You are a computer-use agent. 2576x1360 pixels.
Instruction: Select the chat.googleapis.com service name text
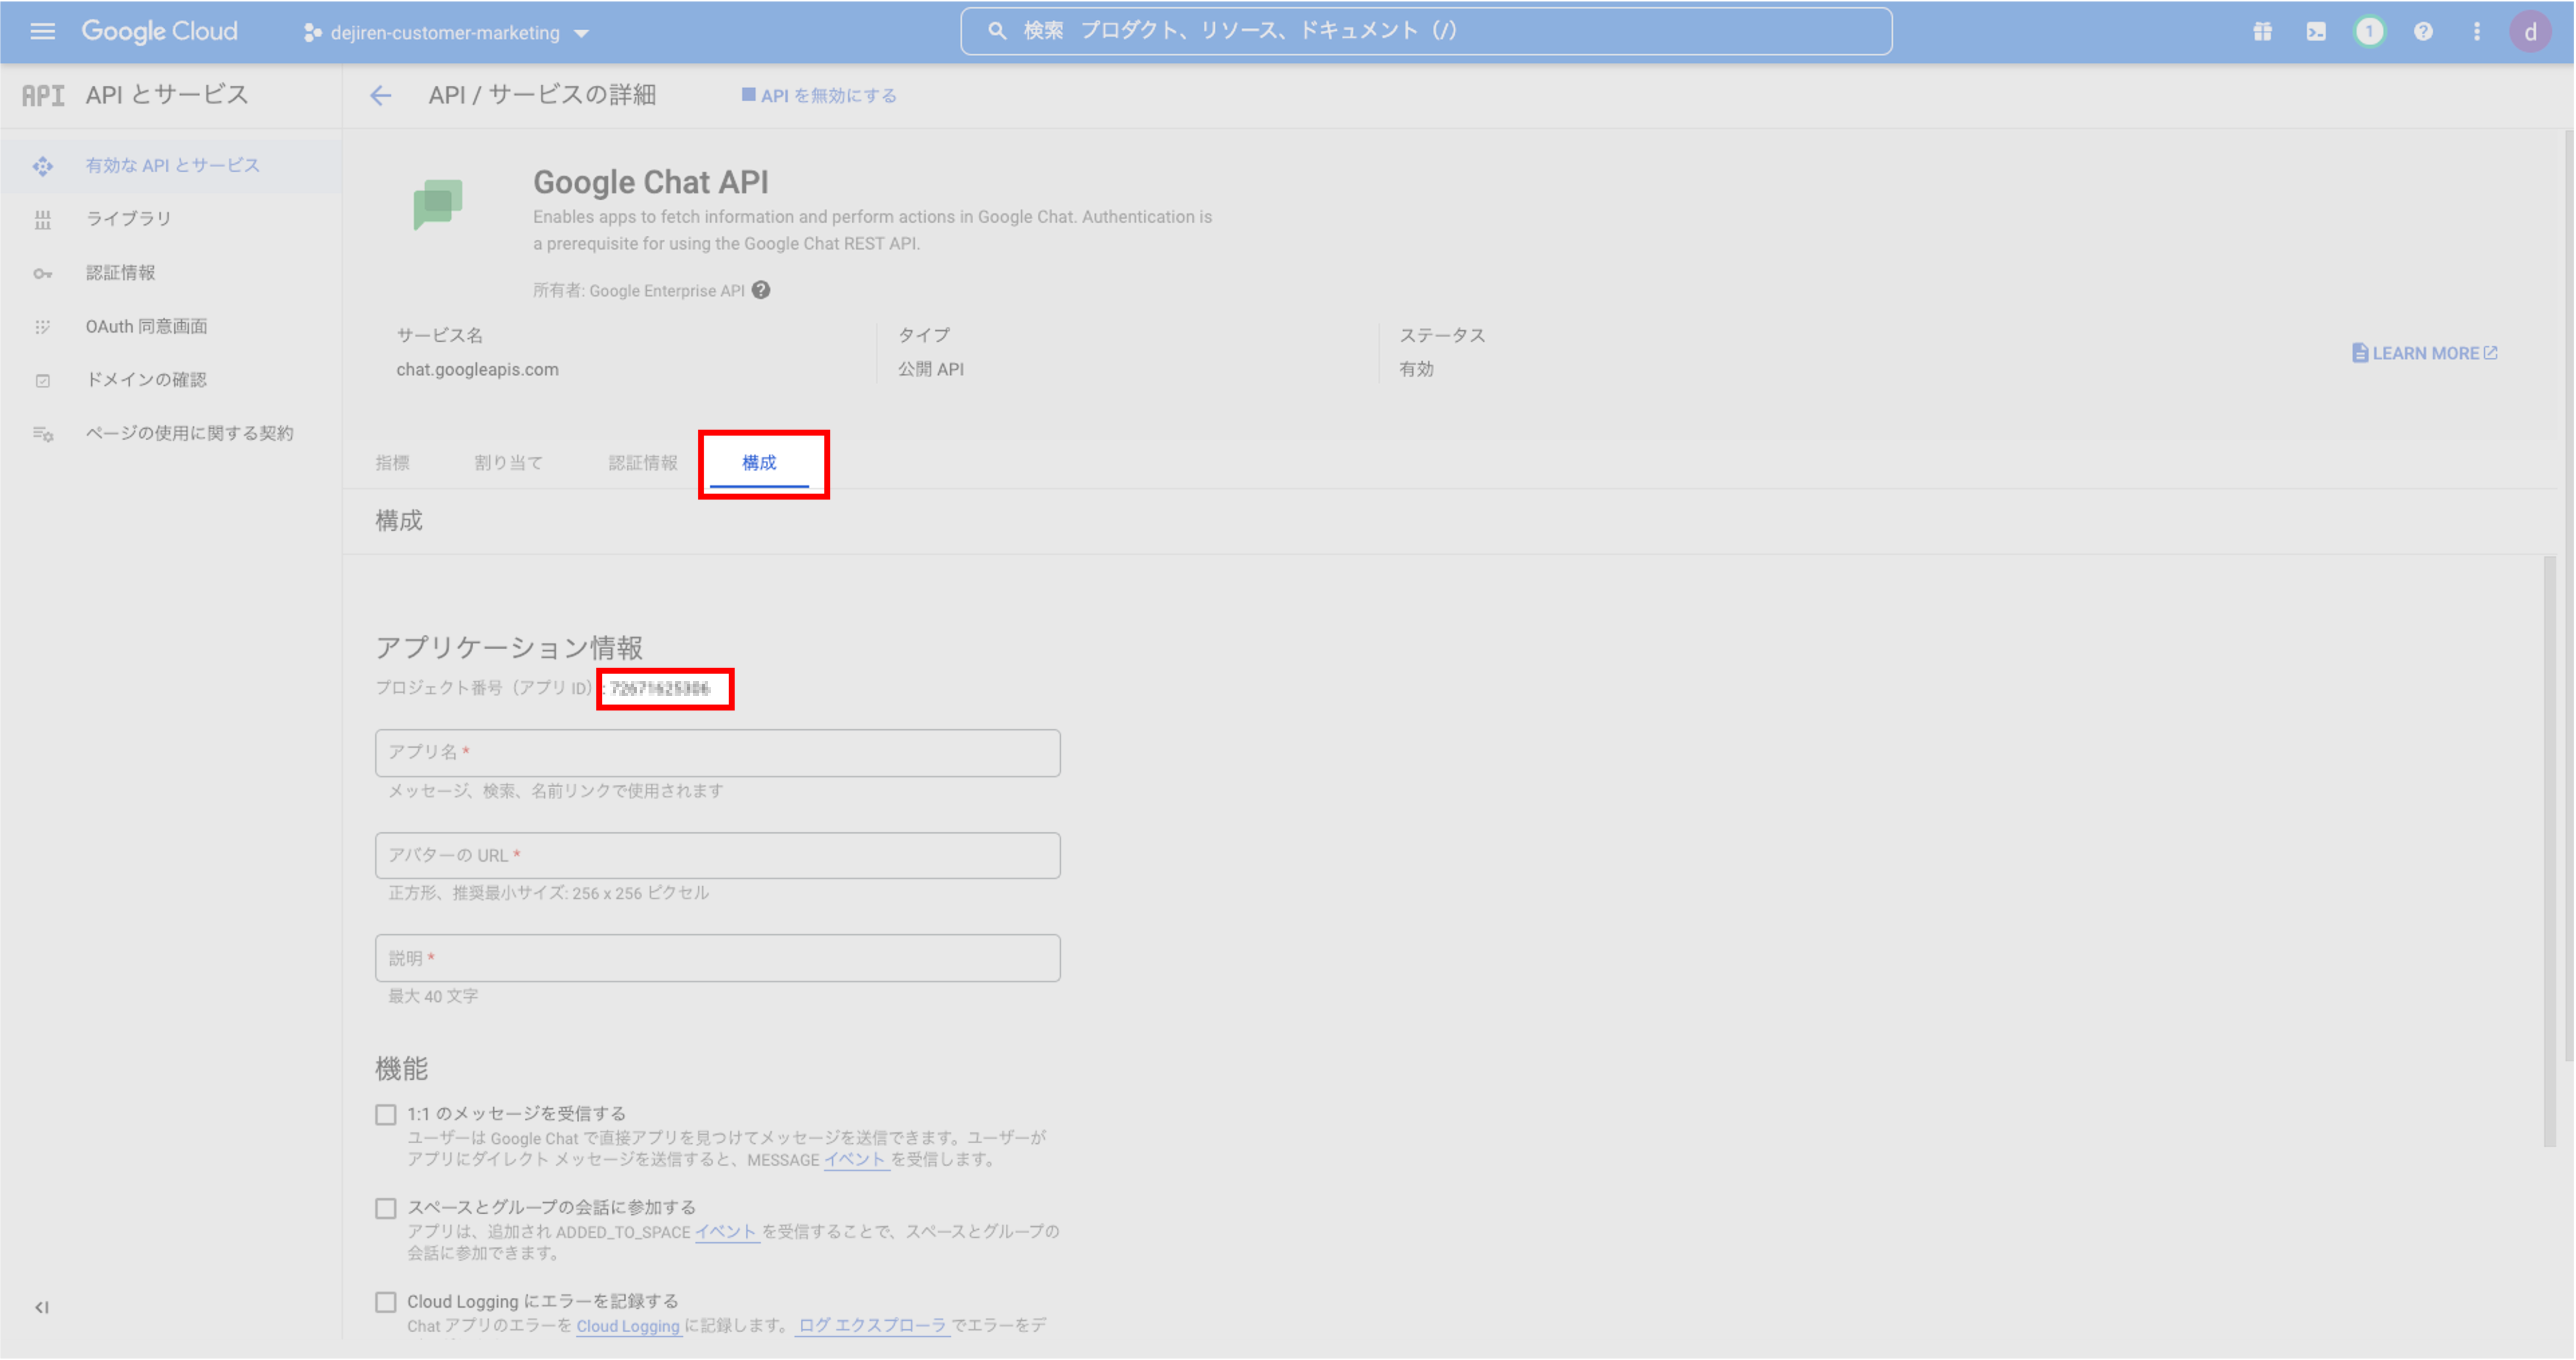[x=477, y=369]
